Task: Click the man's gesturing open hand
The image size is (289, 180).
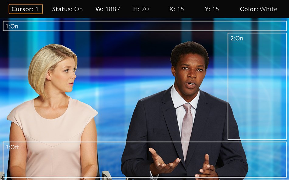Action: pos(163,162)
